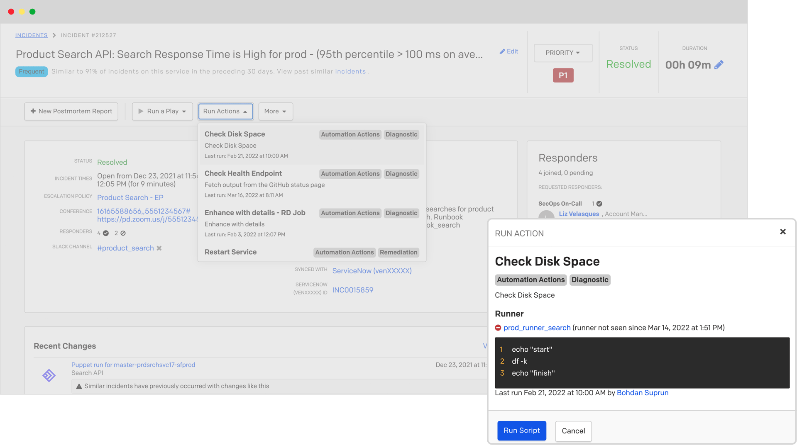Close the Run Action dialog with X

click(x=782, y=232)
